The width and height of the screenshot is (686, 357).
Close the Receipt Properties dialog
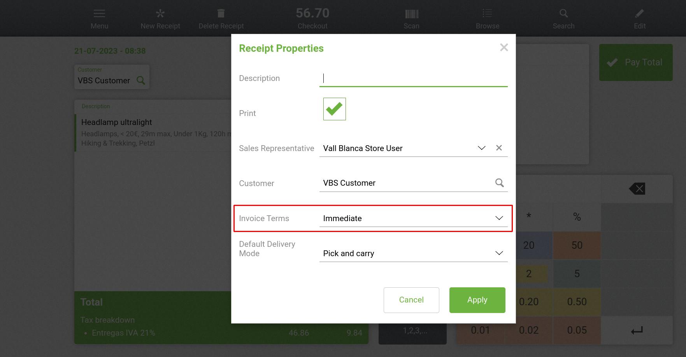coord(504,47)
